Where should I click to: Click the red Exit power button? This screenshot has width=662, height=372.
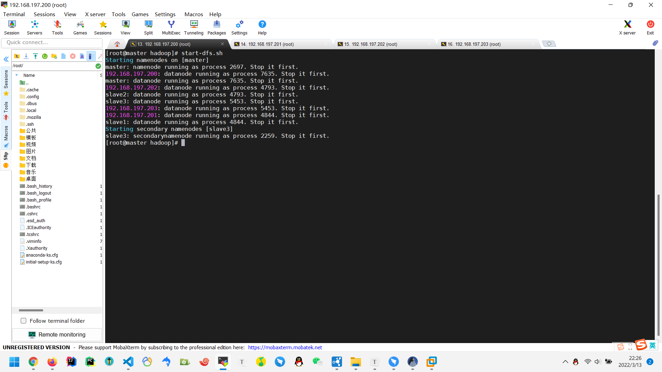tap(650, 28)
